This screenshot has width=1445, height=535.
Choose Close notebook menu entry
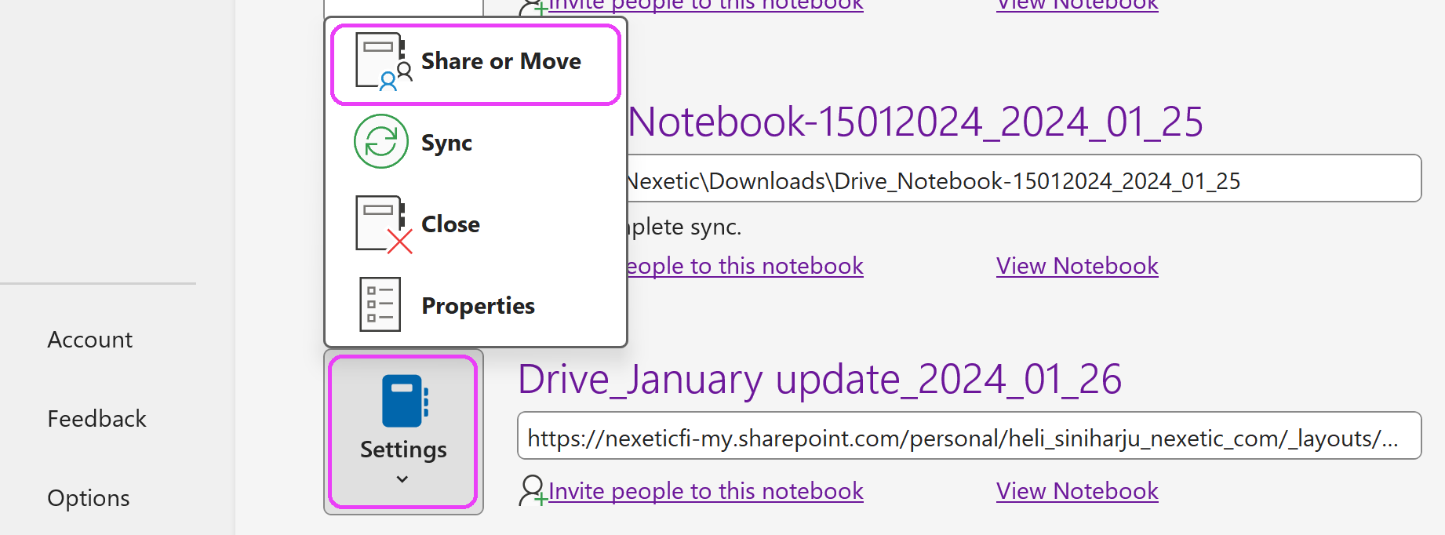pos(475,224)
